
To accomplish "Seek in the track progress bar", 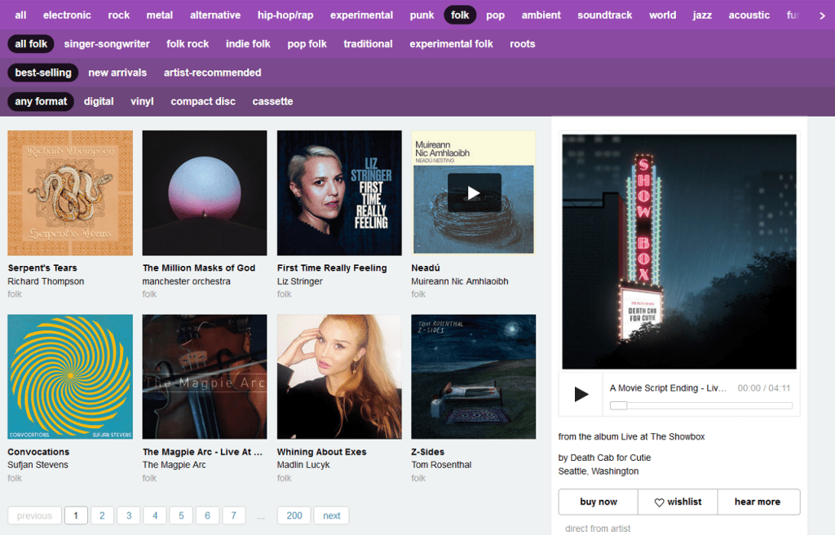I will 701,405.
